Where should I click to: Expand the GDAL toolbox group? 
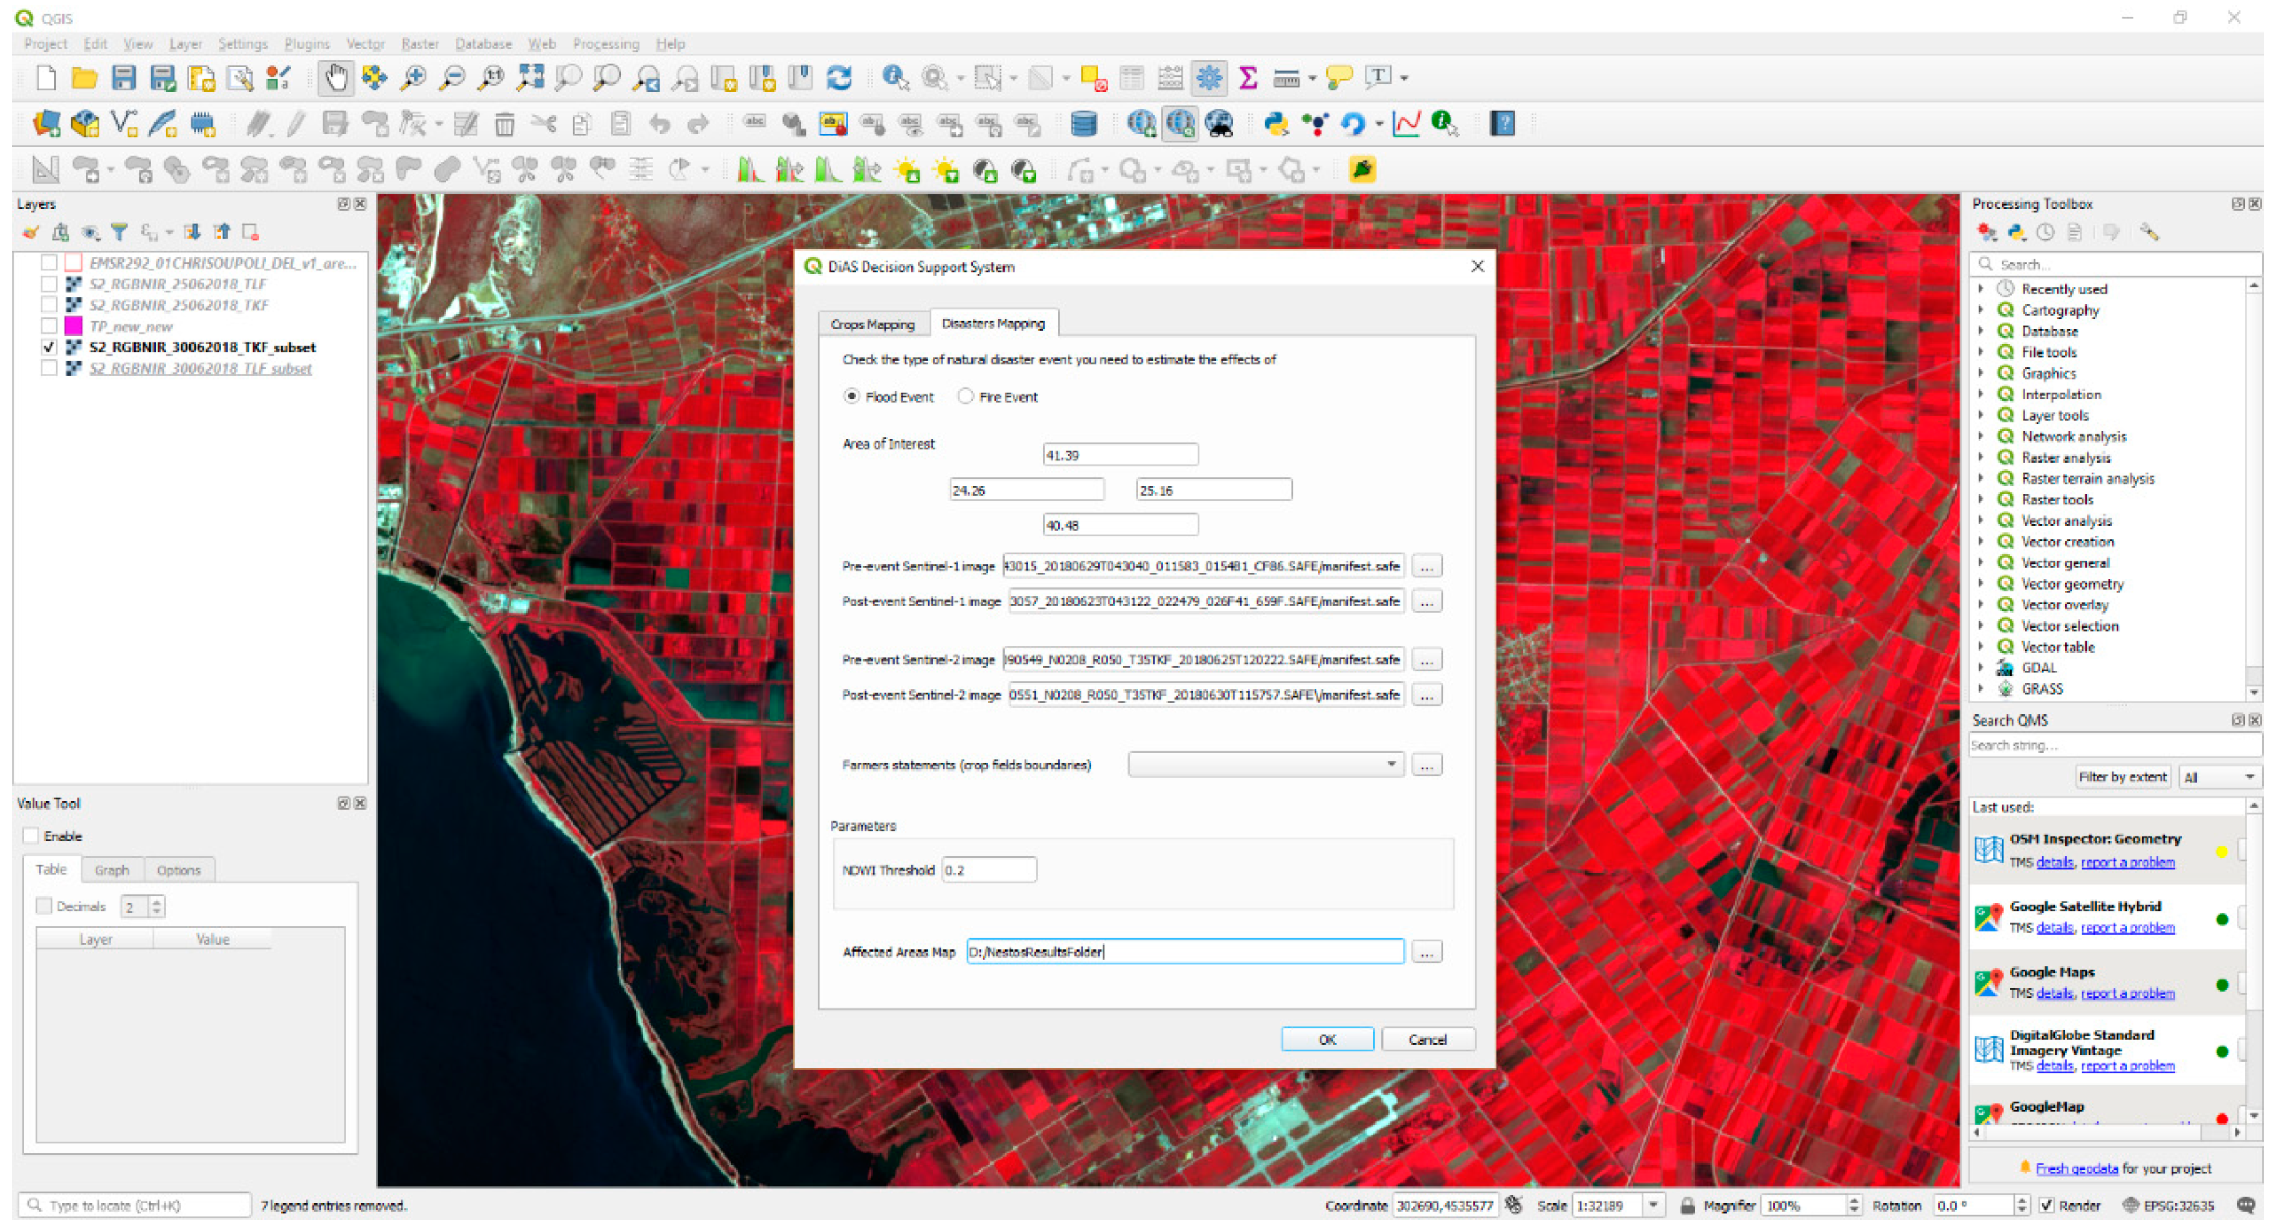coord(1981,668)
